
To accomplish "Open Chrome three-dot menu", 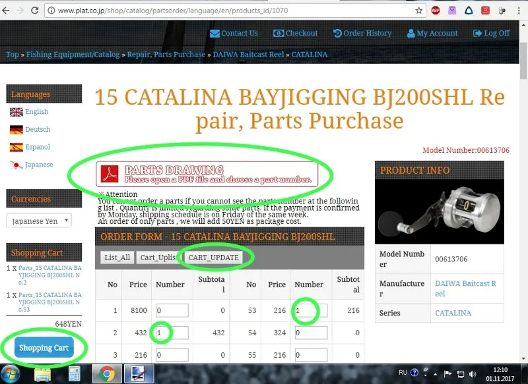I will click(x=519, y=11).
